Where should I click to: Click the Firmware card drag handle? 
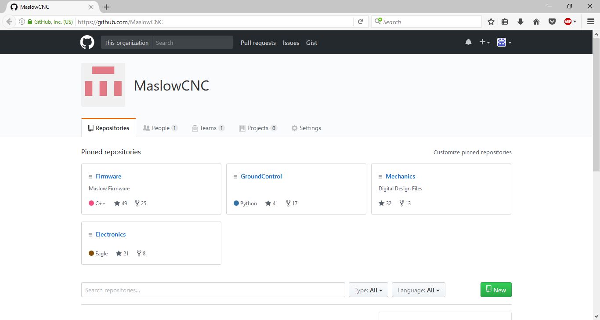pyautogui.click(x=90, y=177)
